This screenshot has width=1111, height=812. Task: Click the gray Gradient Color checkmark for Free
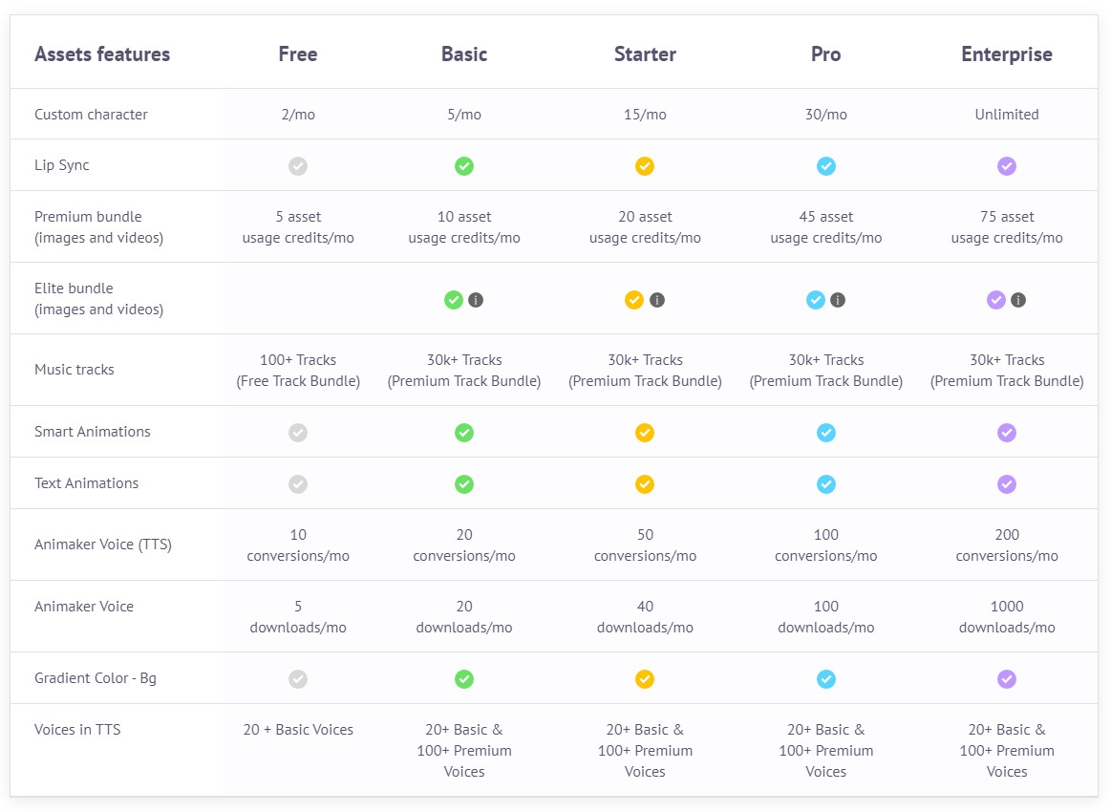(x=298, y=679)
